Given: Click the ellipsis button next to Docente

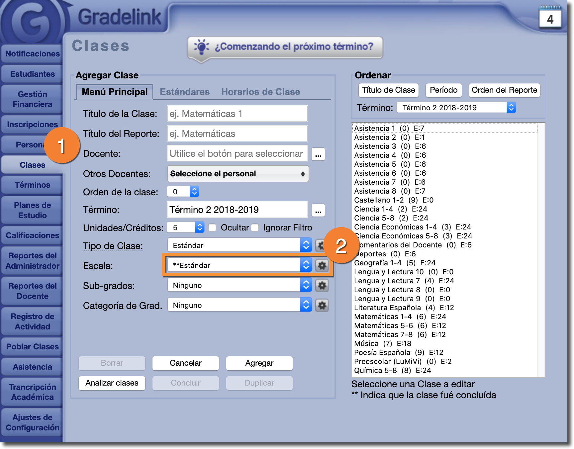Looking at the screenshot, I should [318, 154].
